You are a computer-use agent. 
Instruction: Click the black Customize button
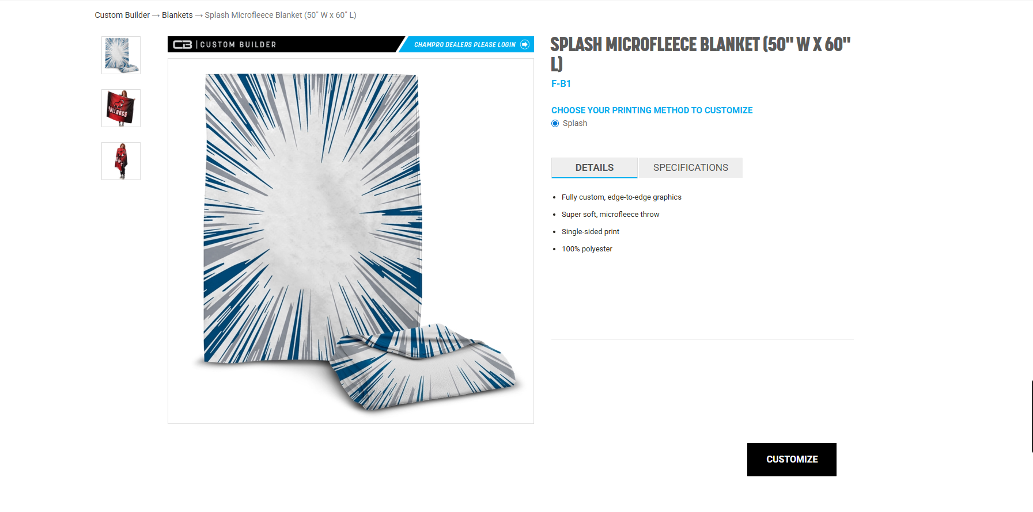792,460
